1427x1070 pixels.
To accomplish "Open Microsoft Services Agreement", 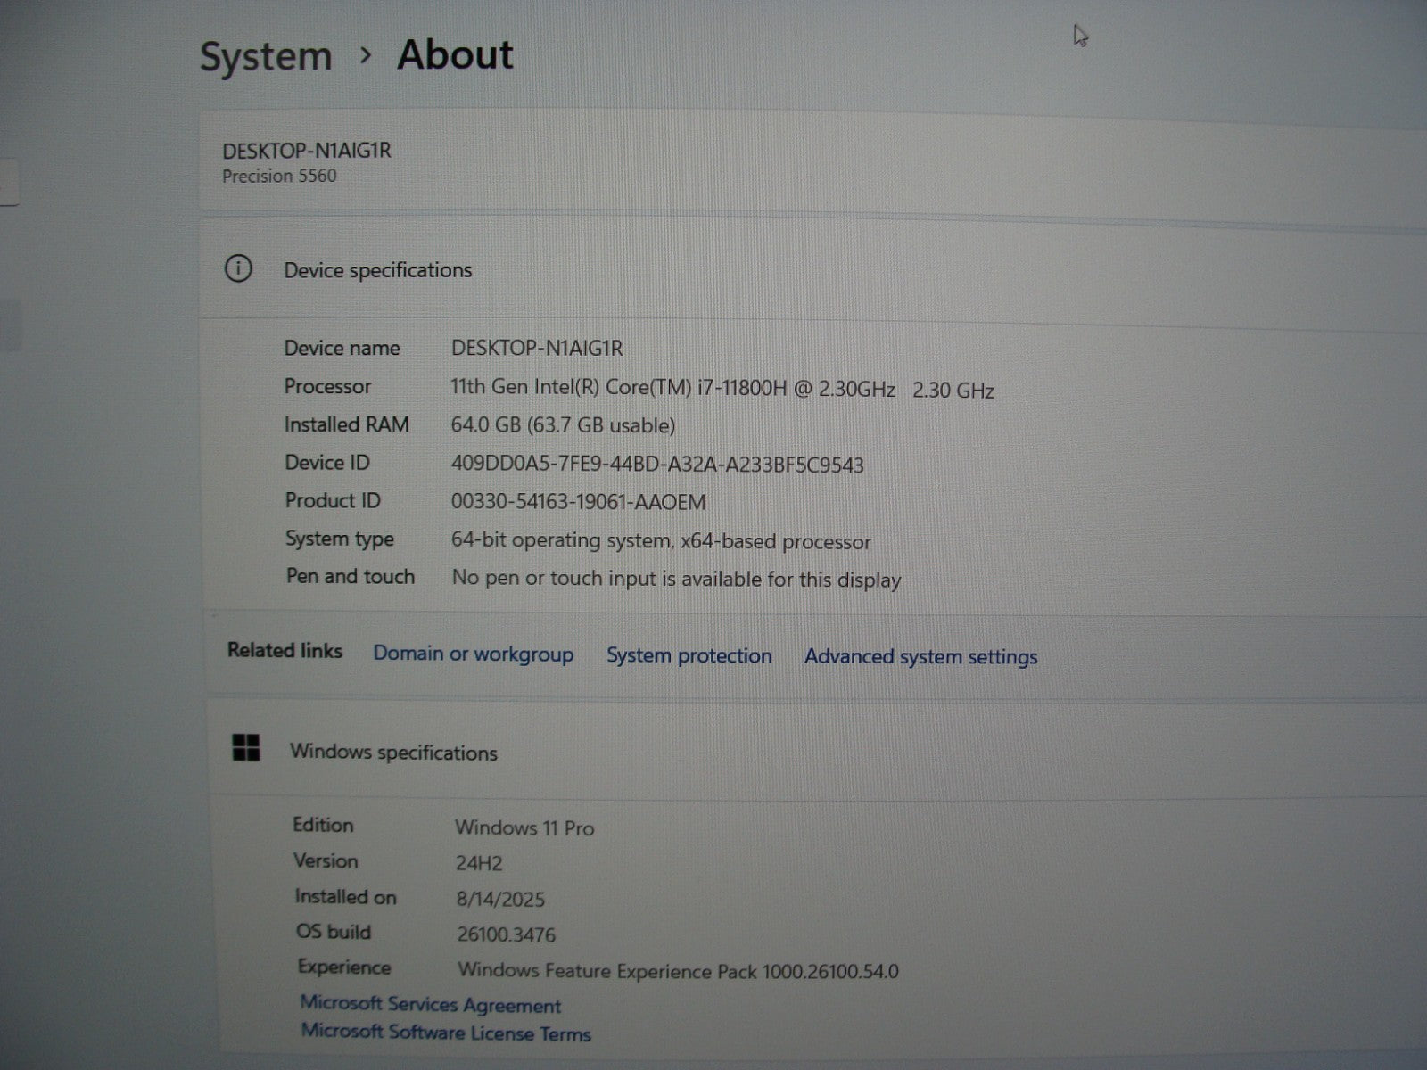I will 431,1005.
